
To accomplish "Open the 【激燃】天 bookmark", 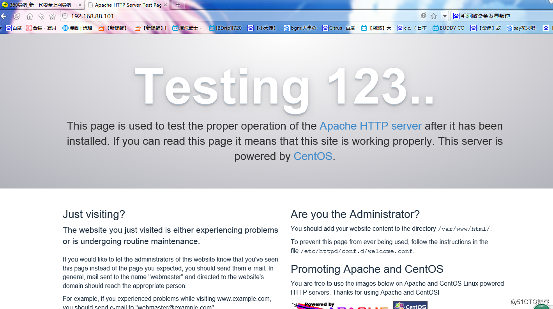I will (376, 28).
